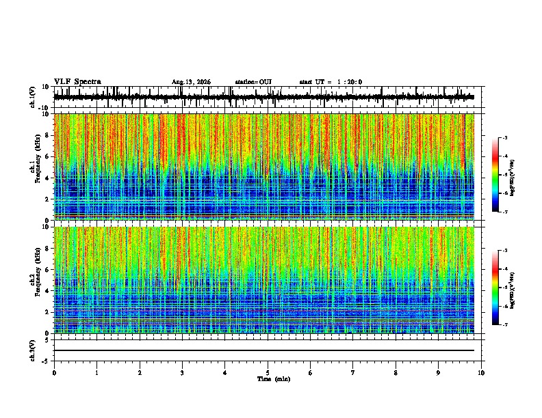This screenshot has height=418, width=542.
Task: Click time axis tick label "6"
Action: tap(311, 373)
